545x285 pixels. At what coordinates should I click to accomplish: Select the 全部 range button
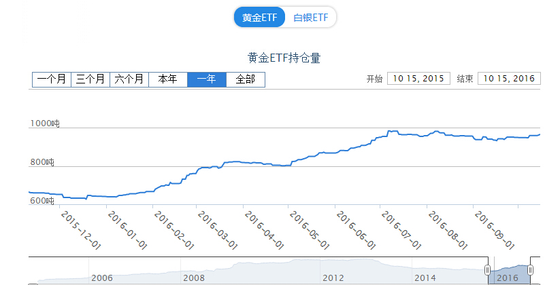[x=246, y=79]
